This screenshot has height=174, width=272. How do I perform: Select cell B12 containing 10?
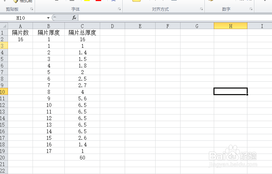pyautogui.click(x=49, y=105)
